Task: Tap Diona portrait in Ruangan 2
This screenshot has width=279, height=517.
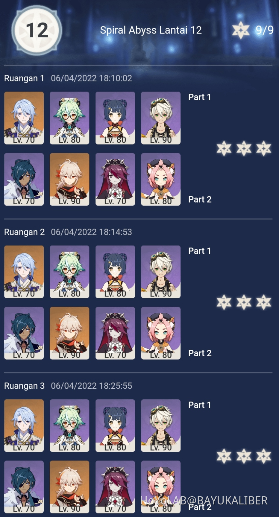Action: pos(161,333)
